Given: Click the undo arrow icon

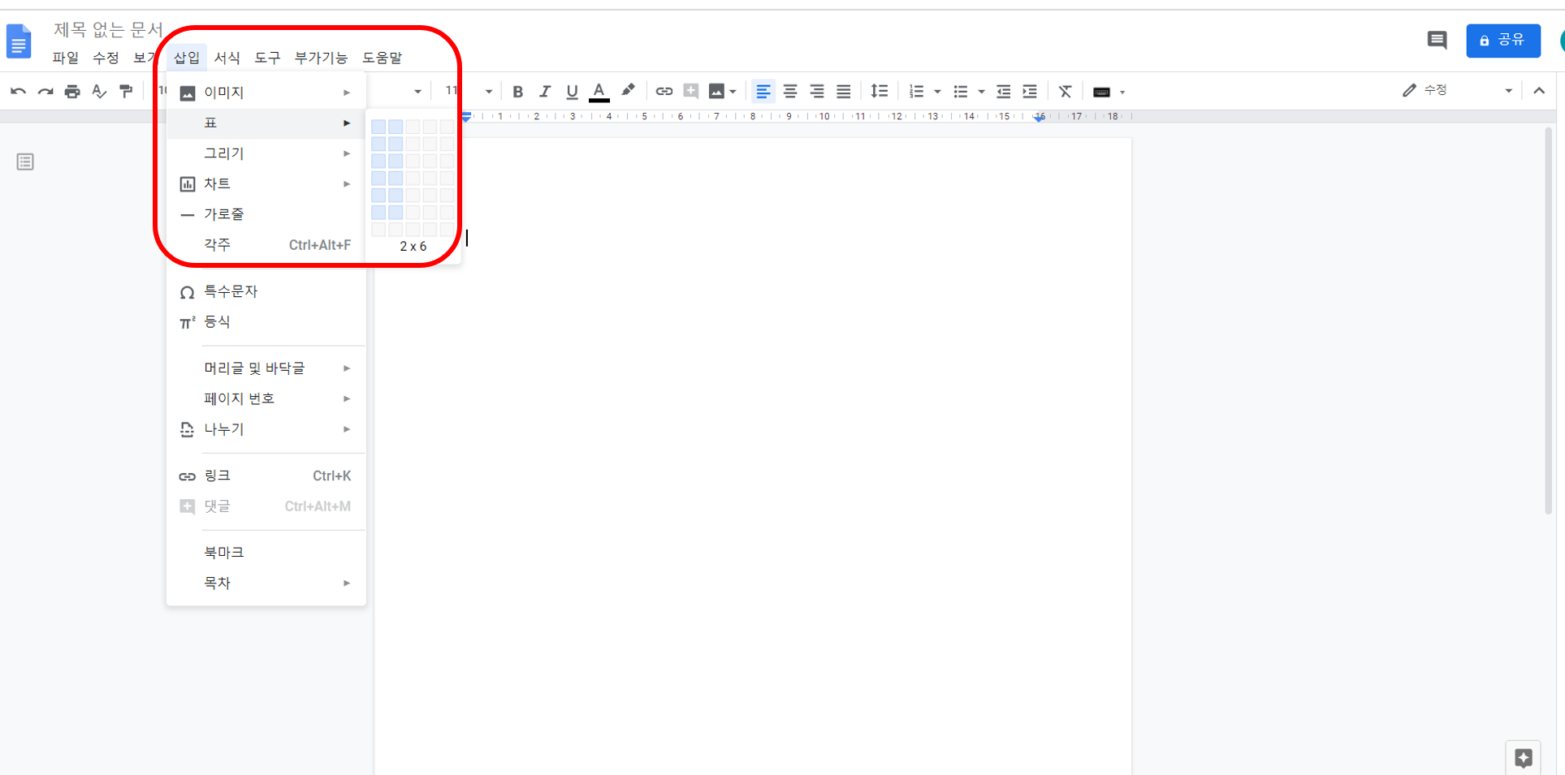Looking at the screenshot, I should click(18, 92).
